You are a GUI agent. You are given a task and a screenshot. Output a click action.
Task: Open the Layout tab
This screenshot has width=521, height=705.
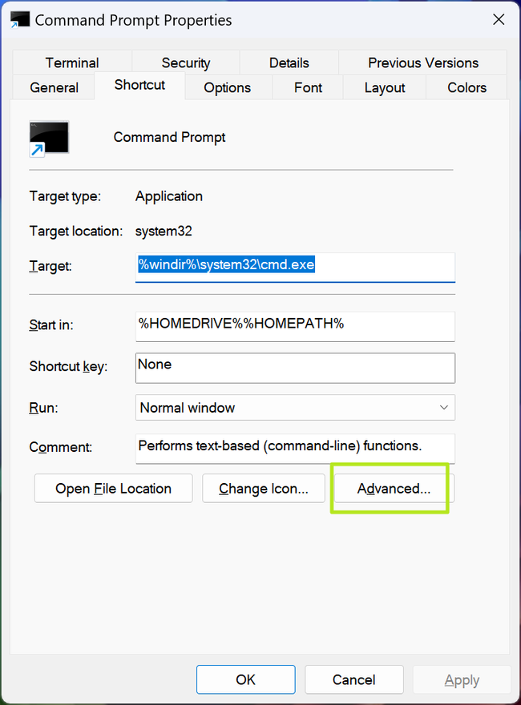tap(385, 87)
